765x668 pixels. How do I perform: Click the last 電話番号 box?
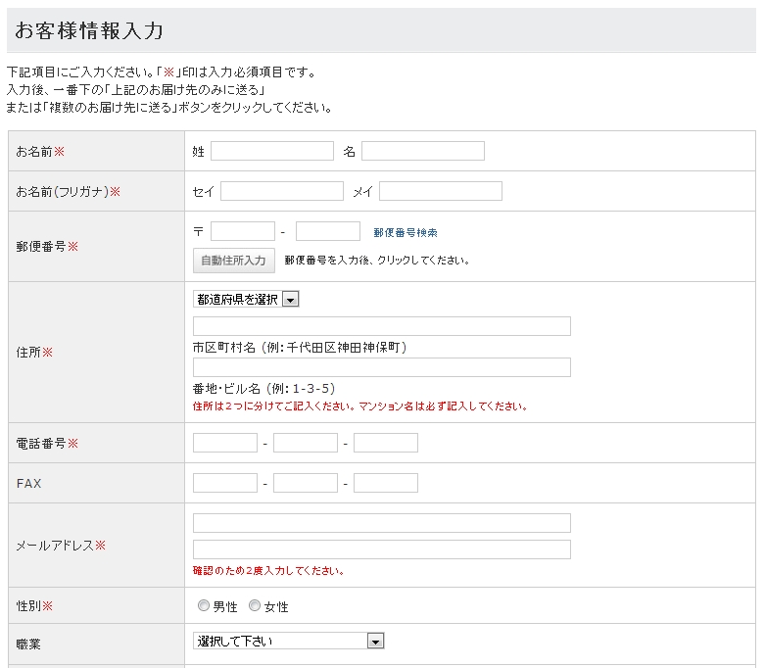385,443
